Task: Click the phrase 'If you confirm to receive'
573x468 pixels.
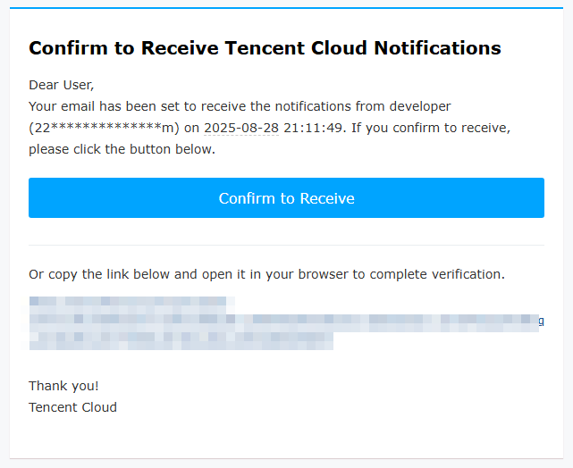Action: pos(430,128)
